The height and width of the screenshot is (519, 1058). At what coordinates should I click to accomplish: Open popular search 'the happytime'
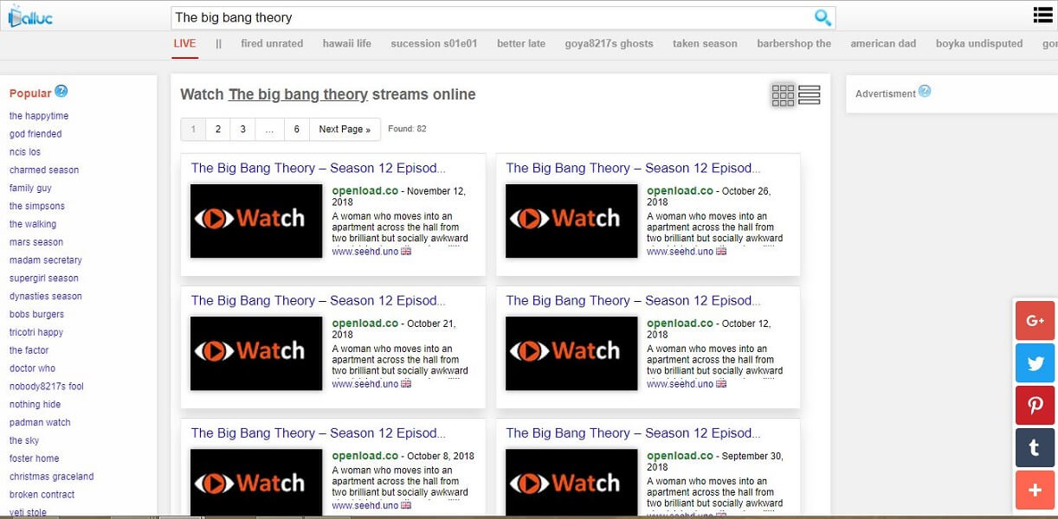coord(39,116)
